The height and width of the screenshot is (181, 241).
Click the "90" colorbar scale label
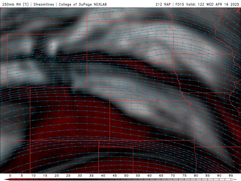point(219,176)
